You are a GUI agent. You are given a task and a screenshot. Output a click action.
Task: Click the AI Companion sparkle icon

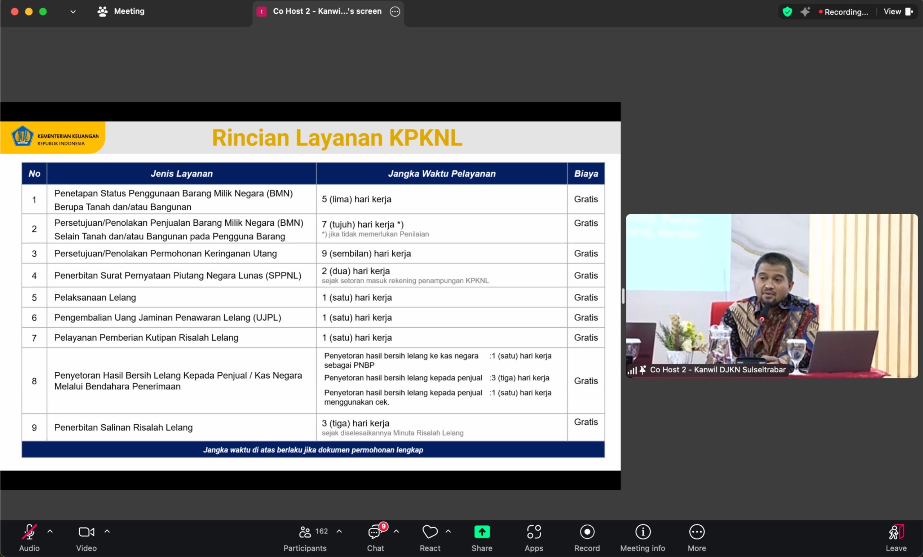click(805, 12)
